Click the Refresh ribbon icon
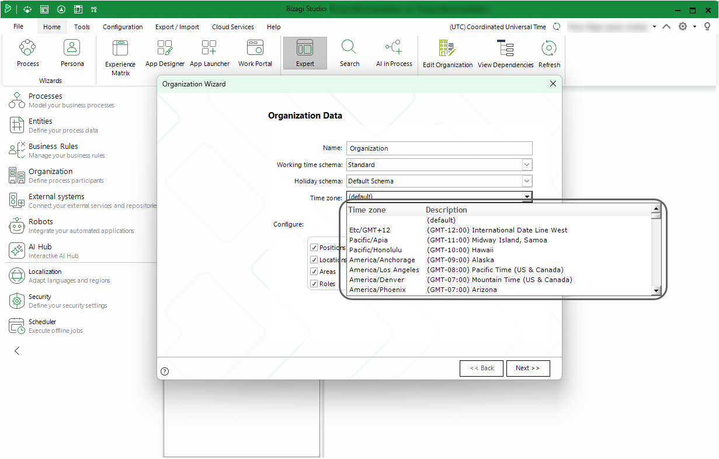Viewport: 719px width, 459px height. pos(549,54)
